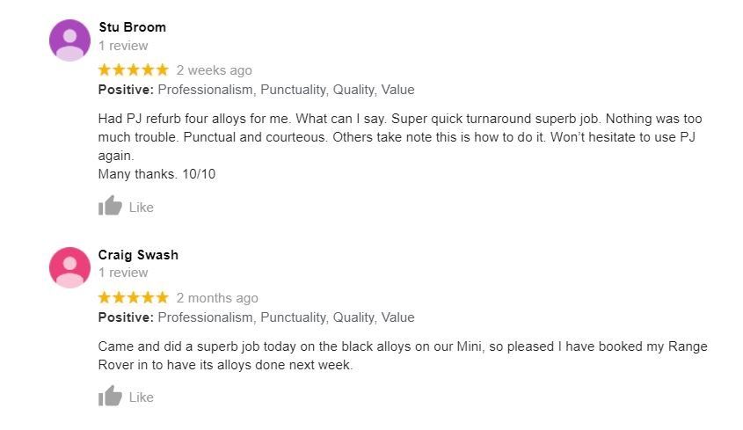
Task: Open Stu Broom's reviewer profile name
Action: click(x=132, y=27)
